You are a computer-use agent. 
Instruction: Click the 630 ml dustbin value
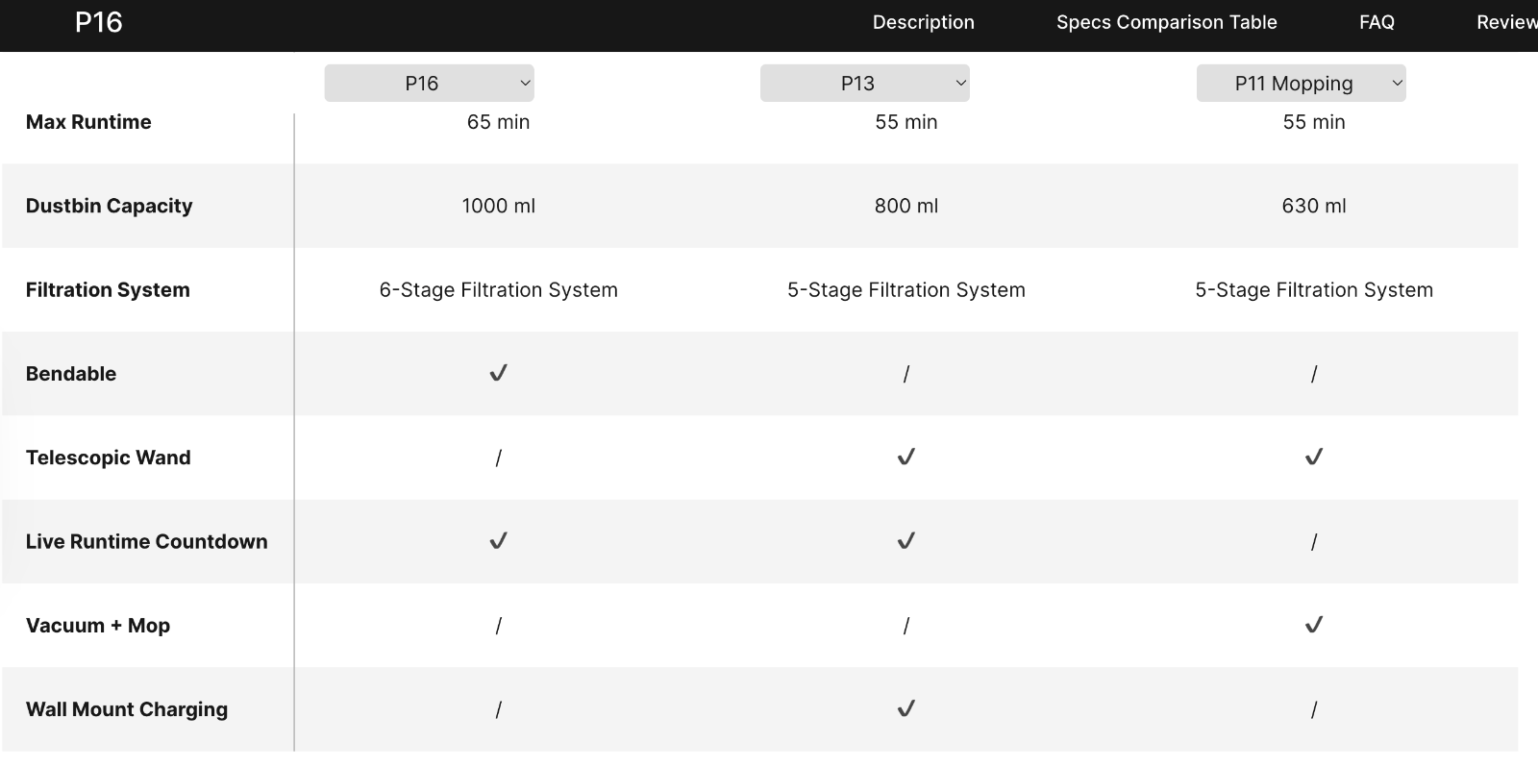click(1313, 206)
